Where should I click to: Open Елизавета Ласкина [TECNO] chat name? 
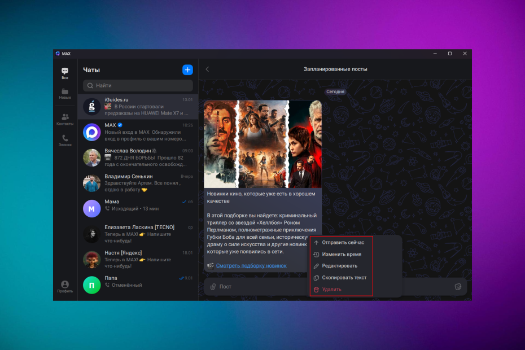tap(139, 227)
